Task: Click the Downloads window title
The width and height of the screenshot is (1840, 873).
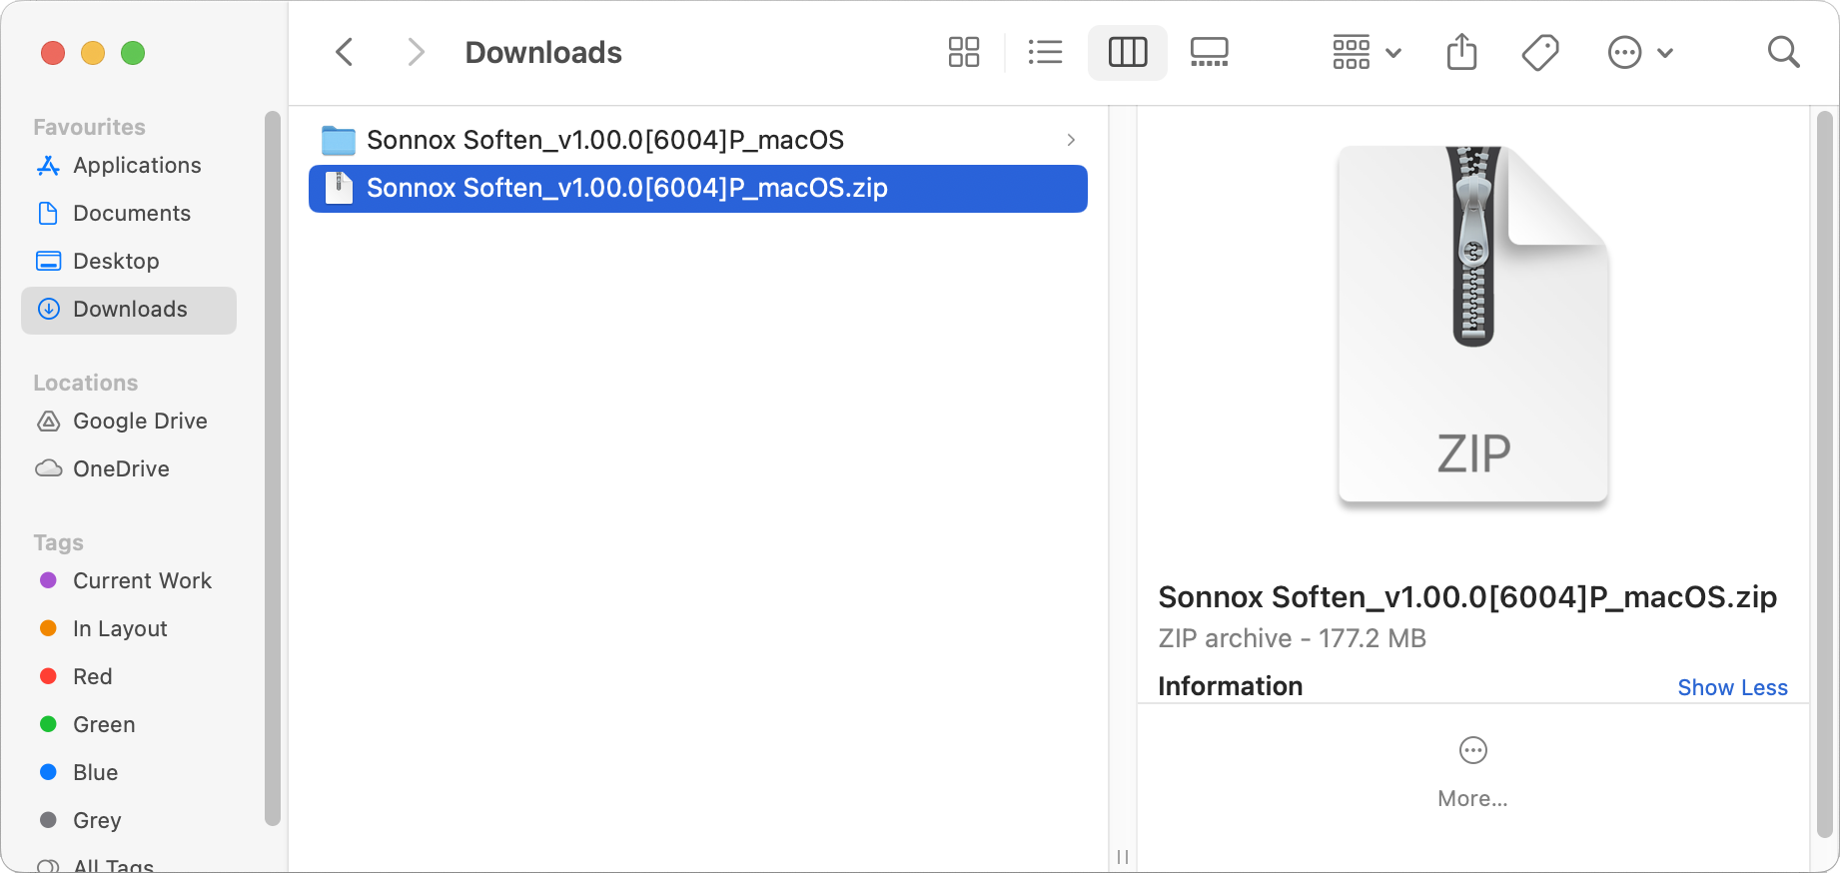Action: point(543,52)
